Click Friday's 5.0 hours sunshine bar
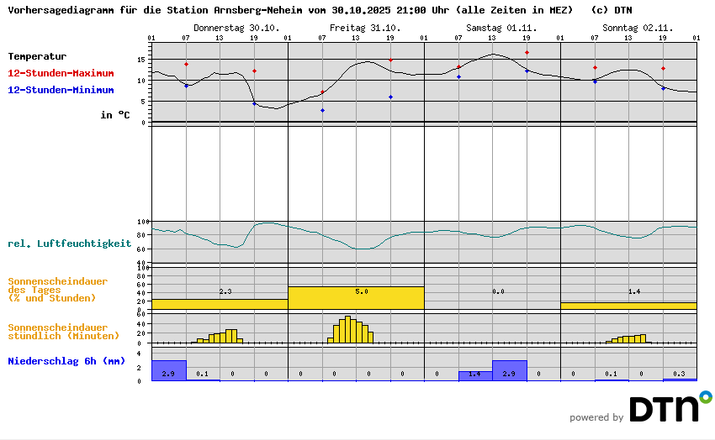The width and height of the screenshot is (715, 440). pos(356,298)
